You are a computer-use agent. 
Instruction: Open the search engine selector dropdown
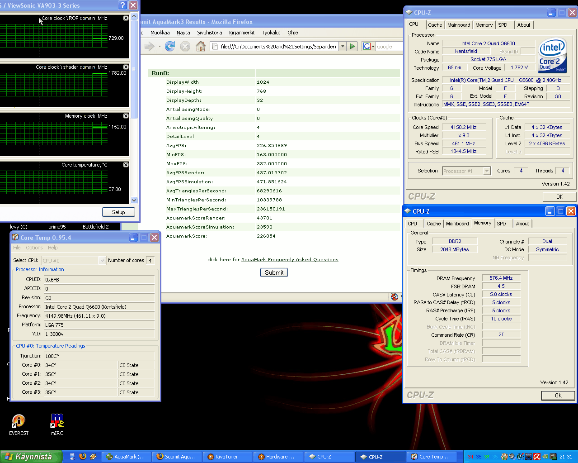tap(373, 46)
